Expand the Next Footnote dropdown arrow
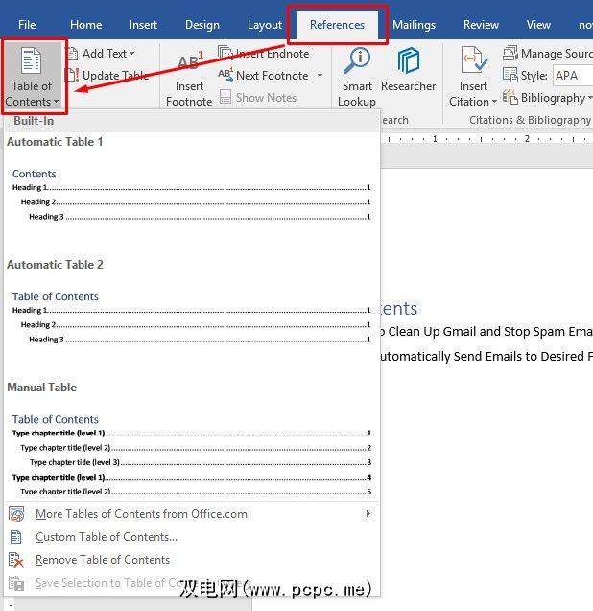This screenshot has height=611, width=593. coord(320,75)
